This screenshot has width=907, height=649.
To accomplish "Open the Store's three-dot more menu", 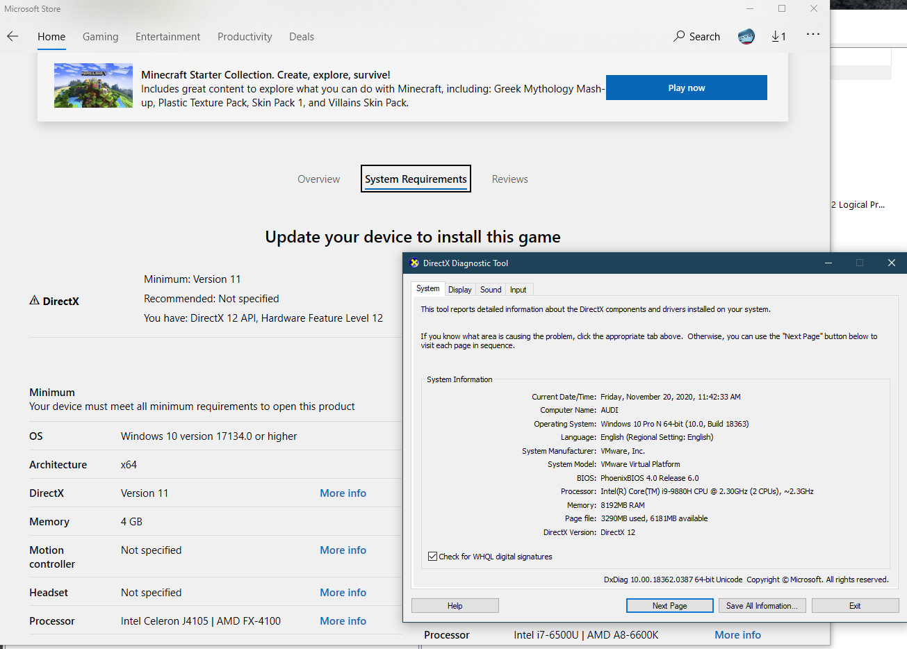I will coord(813,34).
